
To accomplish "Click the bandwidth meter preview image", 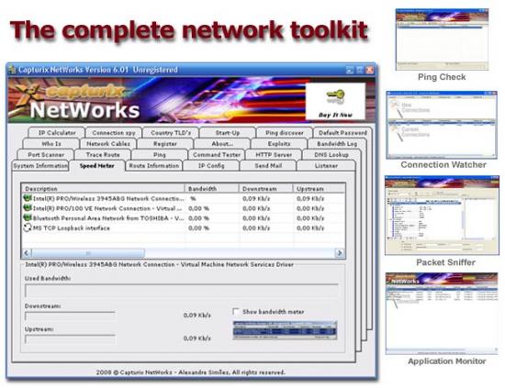I will [x=285, y=330].
